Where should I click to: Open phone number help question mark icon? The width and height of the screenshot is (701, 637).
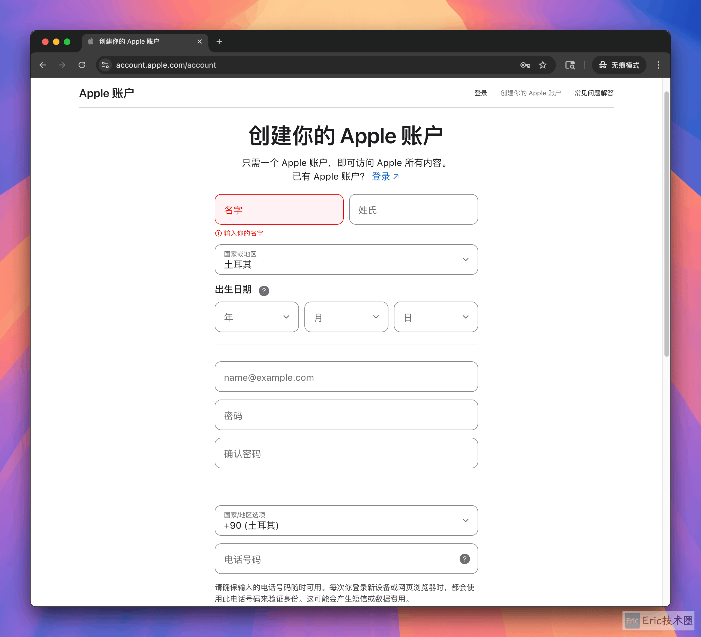465,559
